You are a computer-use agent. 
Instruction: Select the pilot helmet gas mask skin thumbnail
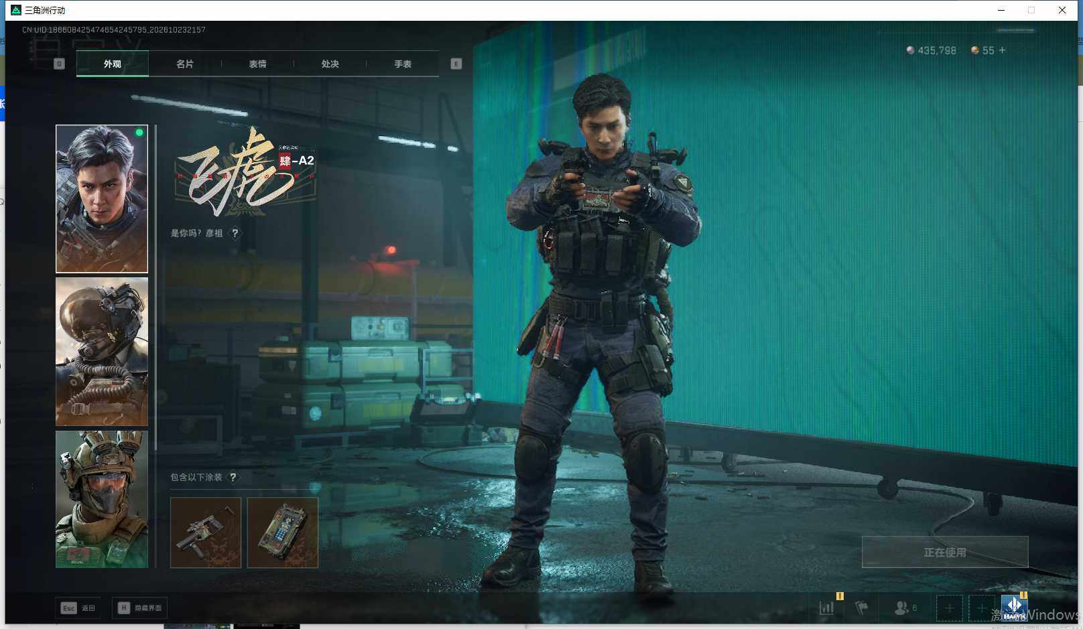[x=102, y=352]
